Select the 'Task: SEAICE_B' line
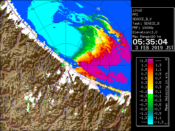175x131 pixels. (146, 23)
